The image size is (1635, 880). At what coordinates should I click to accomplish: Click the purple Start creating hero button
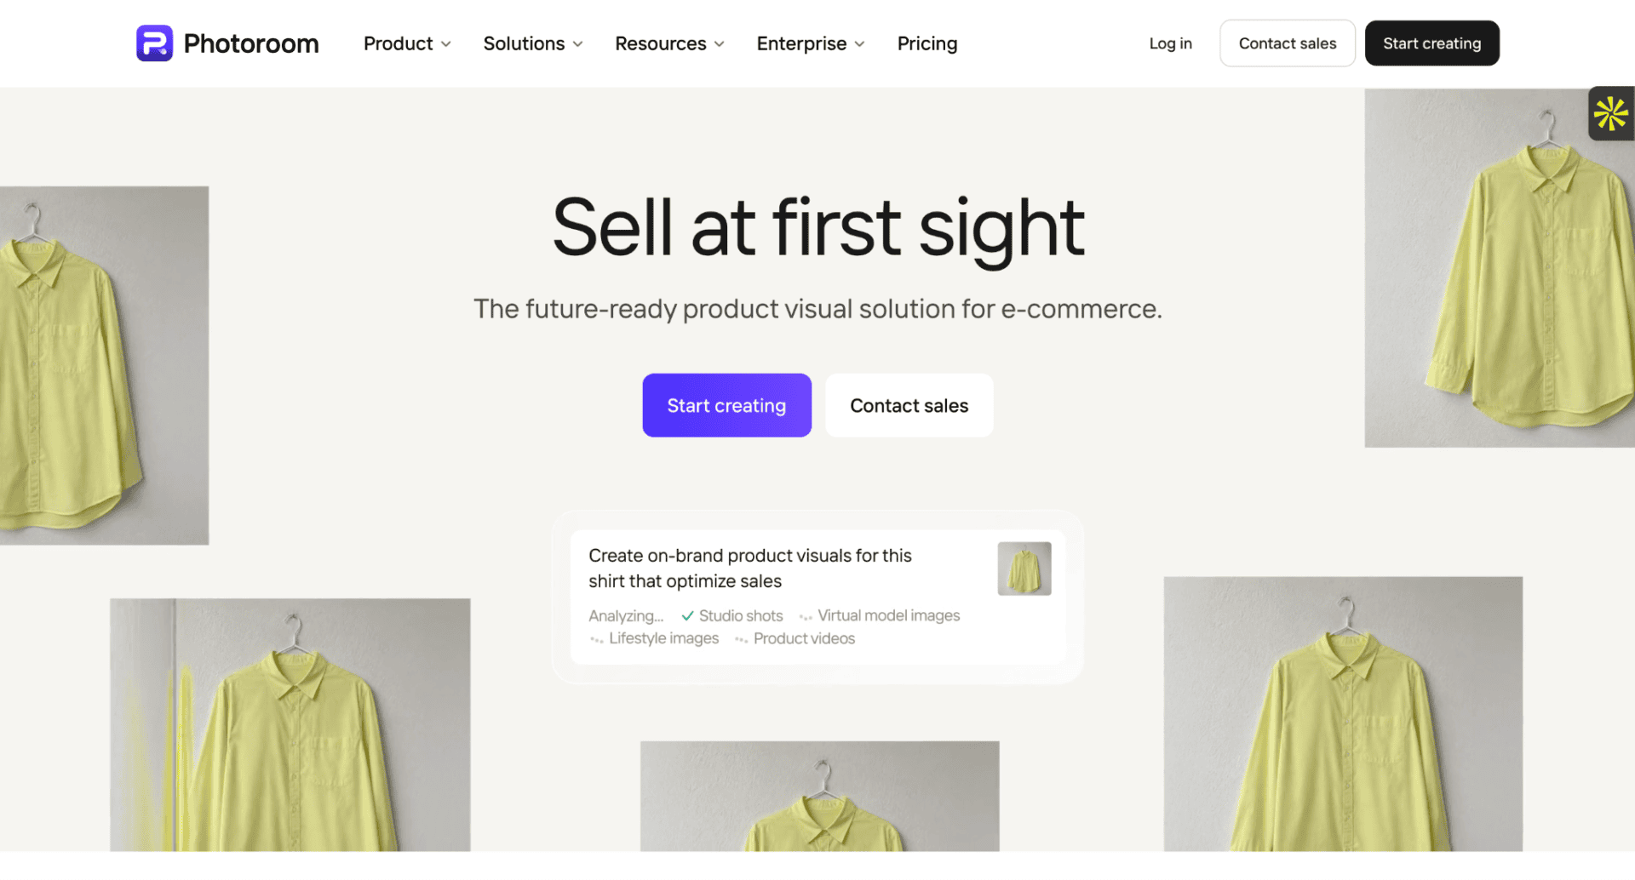tap(727, 406)
